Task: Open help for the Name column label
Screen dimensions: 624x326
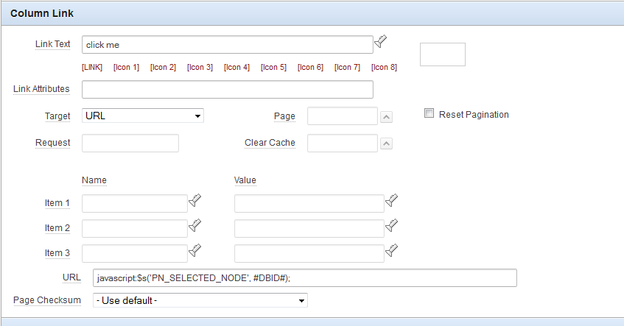Action: 94,180
